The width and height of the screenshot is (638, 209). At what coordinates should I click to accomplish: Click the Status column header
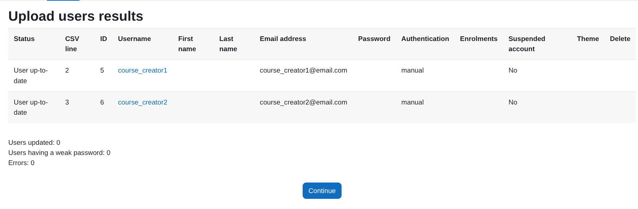[24, 39]
